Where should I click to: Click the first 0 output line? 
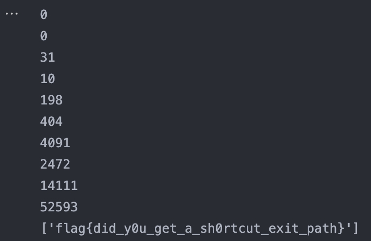44,15
